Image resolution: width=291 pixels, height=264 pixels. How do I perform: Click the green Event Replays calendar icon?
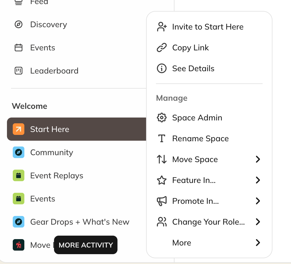tap(19, 175)
